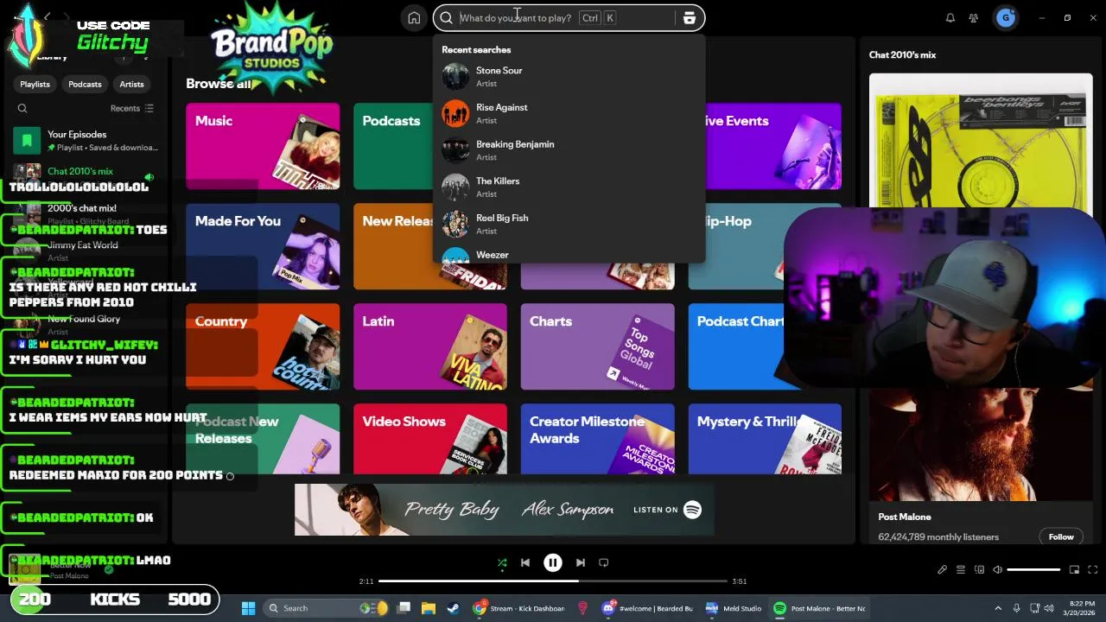Toggle repeat mode
Image resolution: width=1106 pixels, height=622 pixels.
(604, 562)
